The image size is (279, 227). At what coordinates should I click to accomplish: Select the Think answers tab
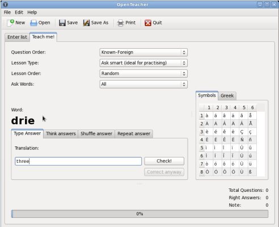click(x=61, y=134)
